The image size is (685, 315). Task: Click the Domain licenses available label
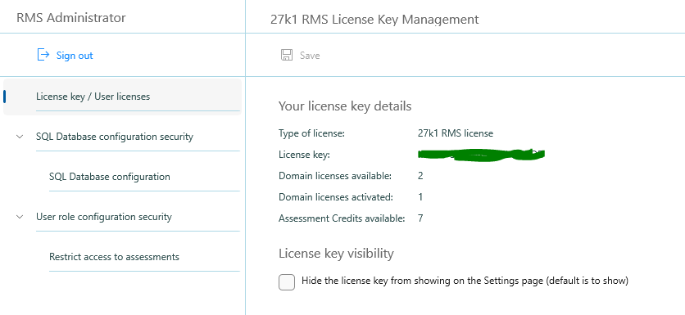[335, 176]
